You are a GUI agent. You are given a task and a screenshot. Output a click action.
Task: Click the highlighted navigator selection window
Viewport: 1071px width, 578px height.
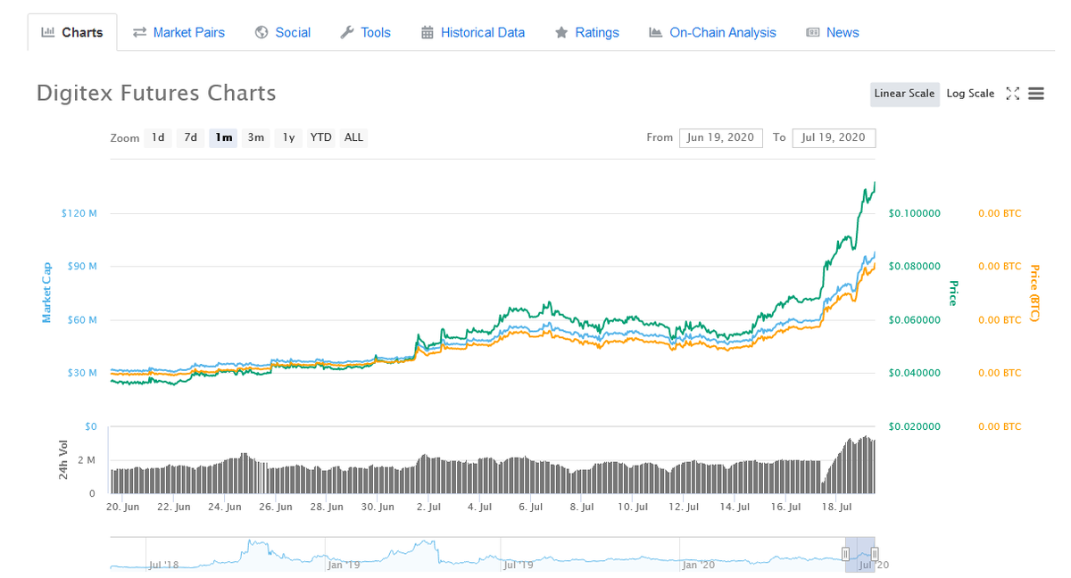[859, 553]
